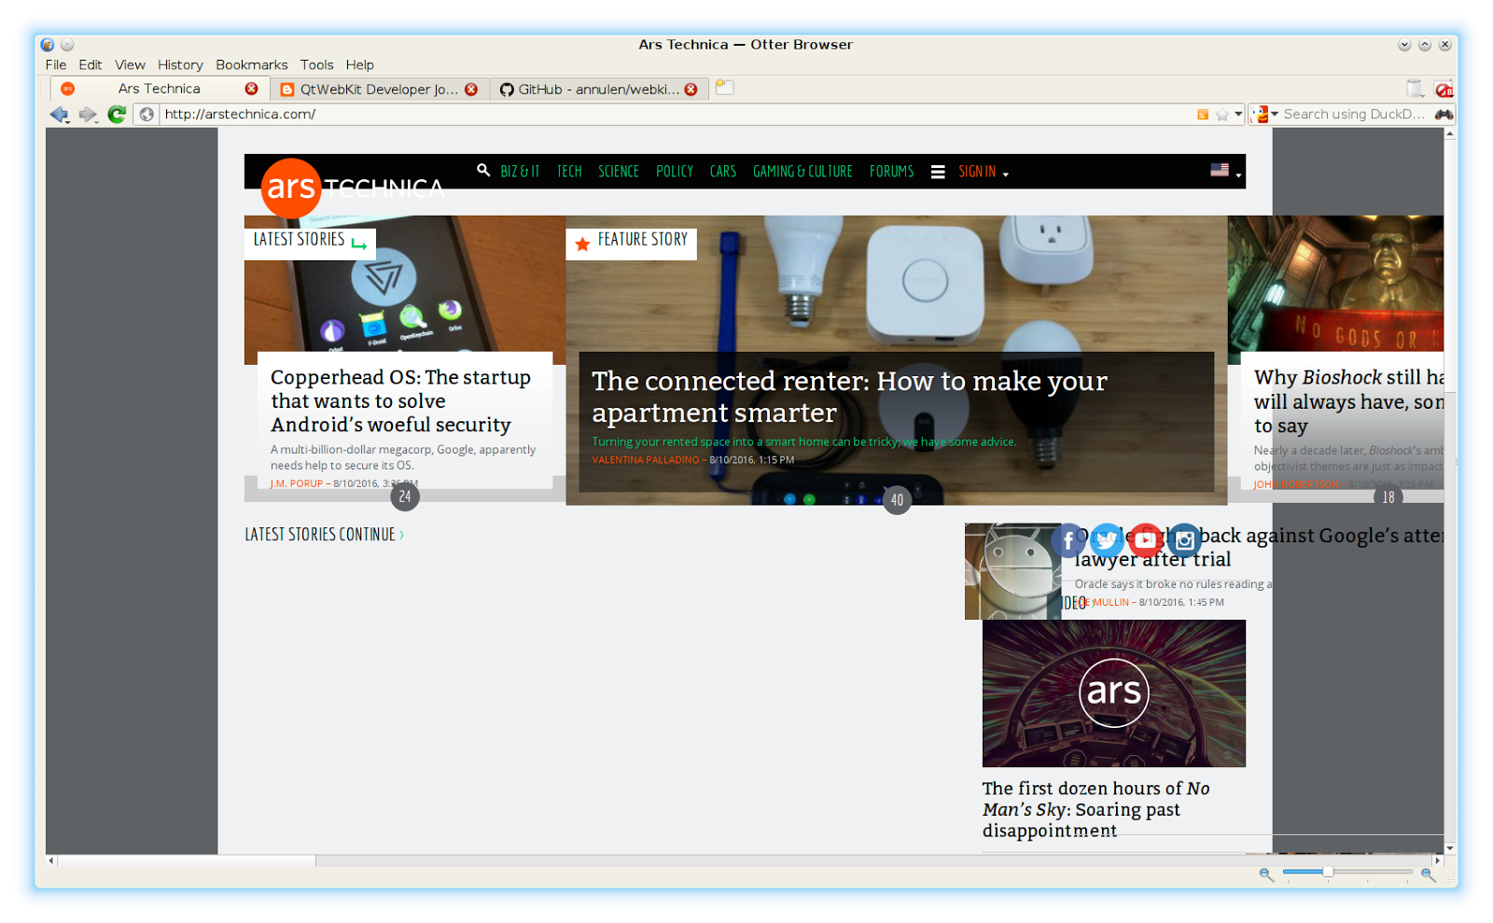Screen dimensions: 1493x923
Task: Zoom out with the left magnifier icon
Action: pos(1266,874)
